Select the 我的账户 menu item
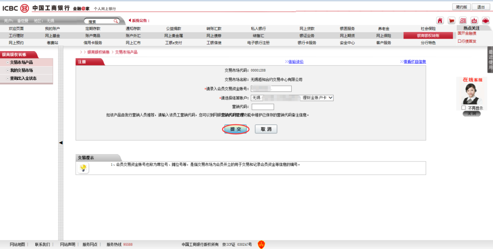The width and height of the screenshot is (493, 249). click(x=52, y=29)
